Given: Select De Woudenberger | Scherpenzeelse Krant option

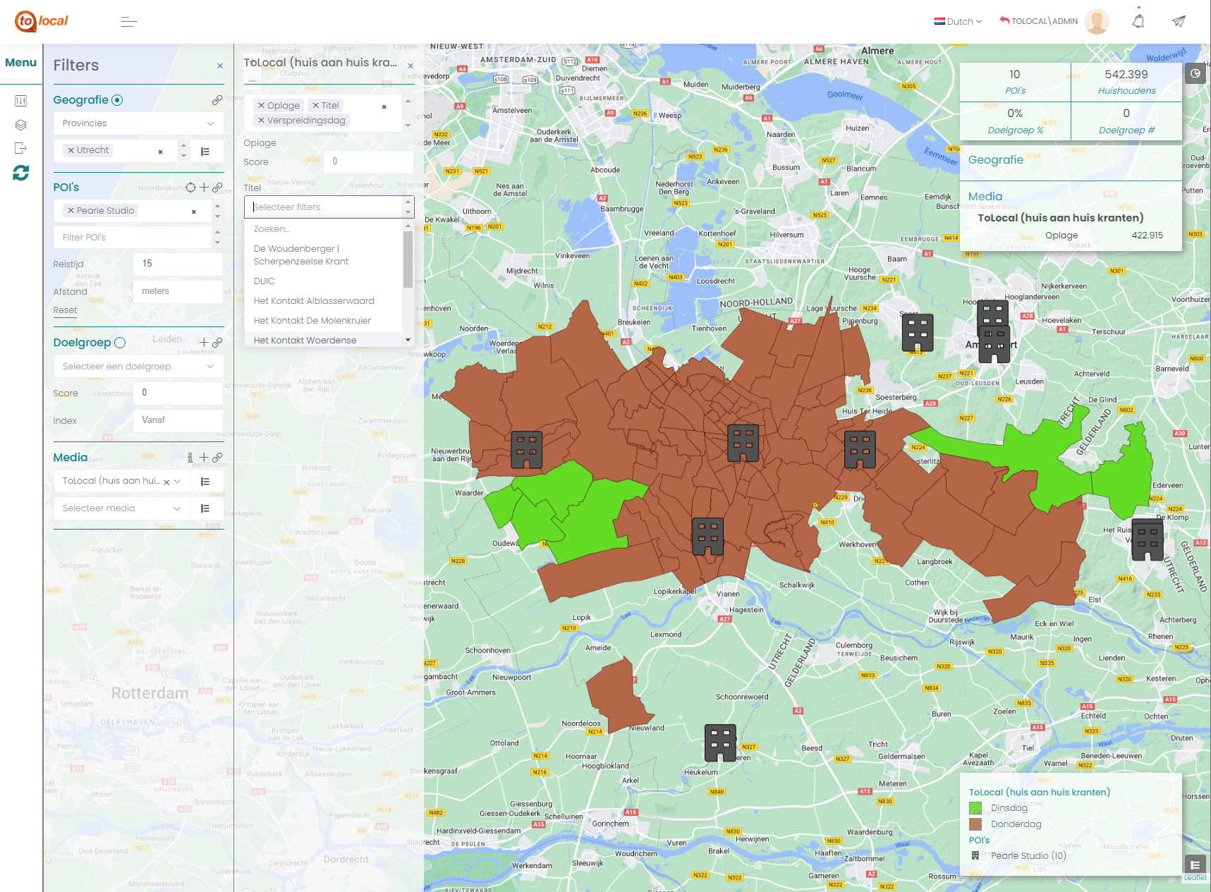Looking at the screenshot, I should [x=324, y=255].
